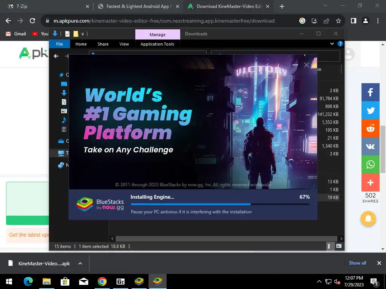Screen dimensions: 386x289
Task: Click the share page icon in address bar
Action: (326, 21)
